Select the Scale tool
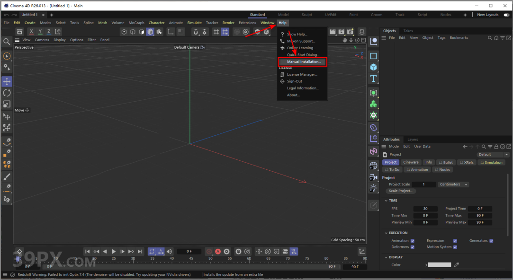Viewport: 513px width, 280px height. 7,104
